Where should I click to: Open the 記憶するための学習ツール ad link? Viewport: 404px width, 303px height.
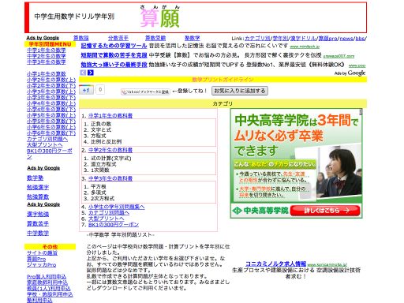point(114,46)
